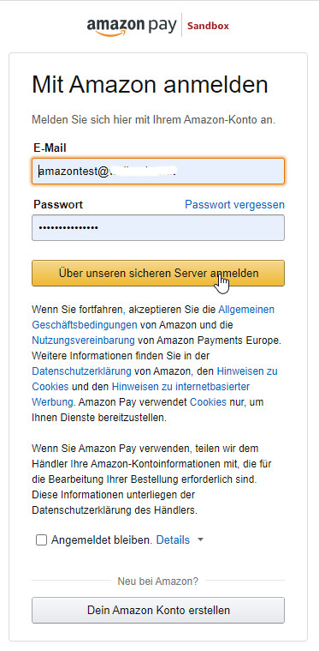Click the Neu bei Amazon? divider text
The image size is (319, 651).
[x=158, y=582]
